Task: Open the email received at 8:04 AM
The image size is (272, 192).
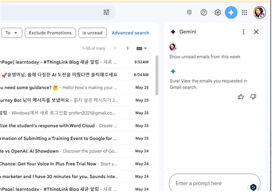Action: 76,75
